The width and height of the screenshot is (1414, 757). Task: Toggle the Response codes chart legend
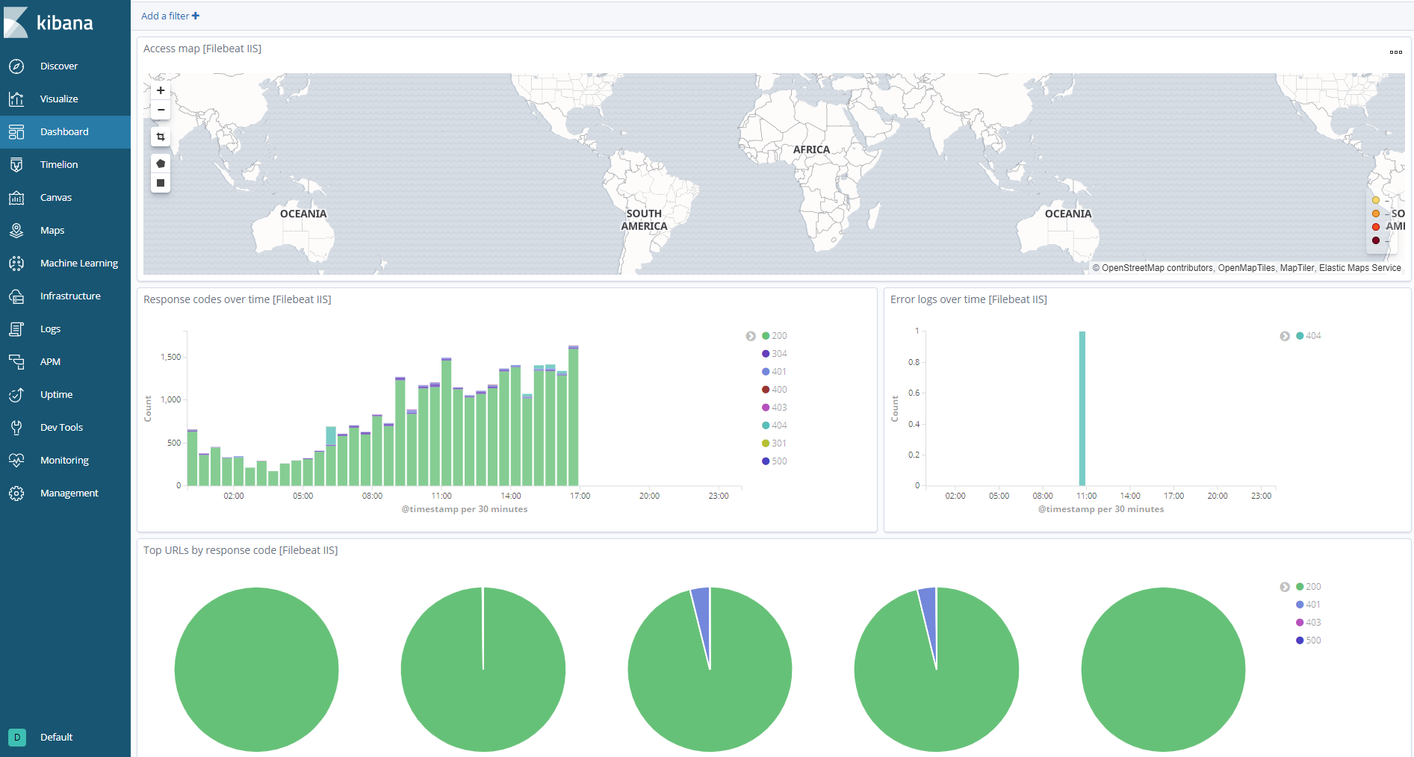point(751,336)
